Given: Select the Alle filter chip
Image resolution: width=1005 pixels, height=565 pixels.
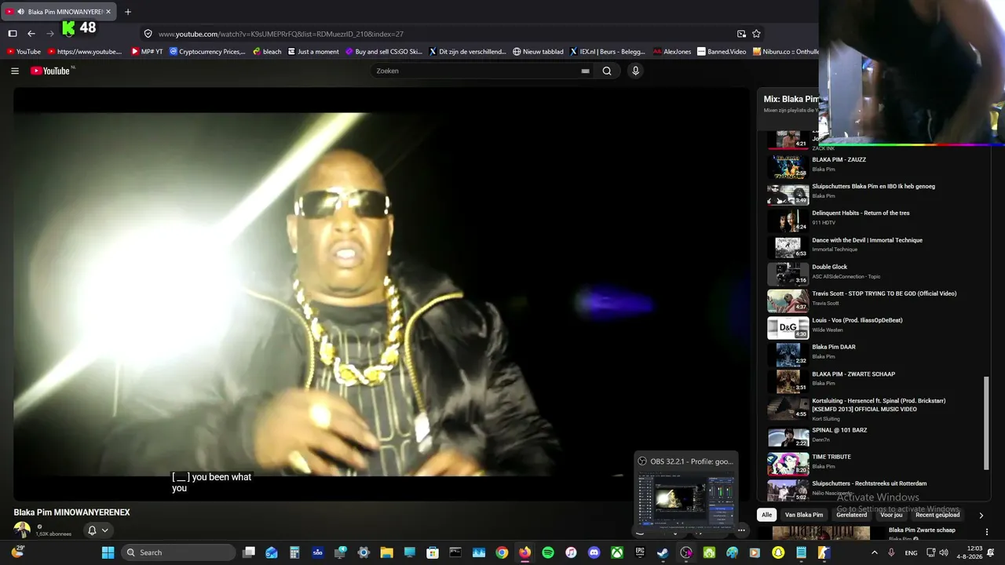Looking at the screenshot, I should coord(767,515).
